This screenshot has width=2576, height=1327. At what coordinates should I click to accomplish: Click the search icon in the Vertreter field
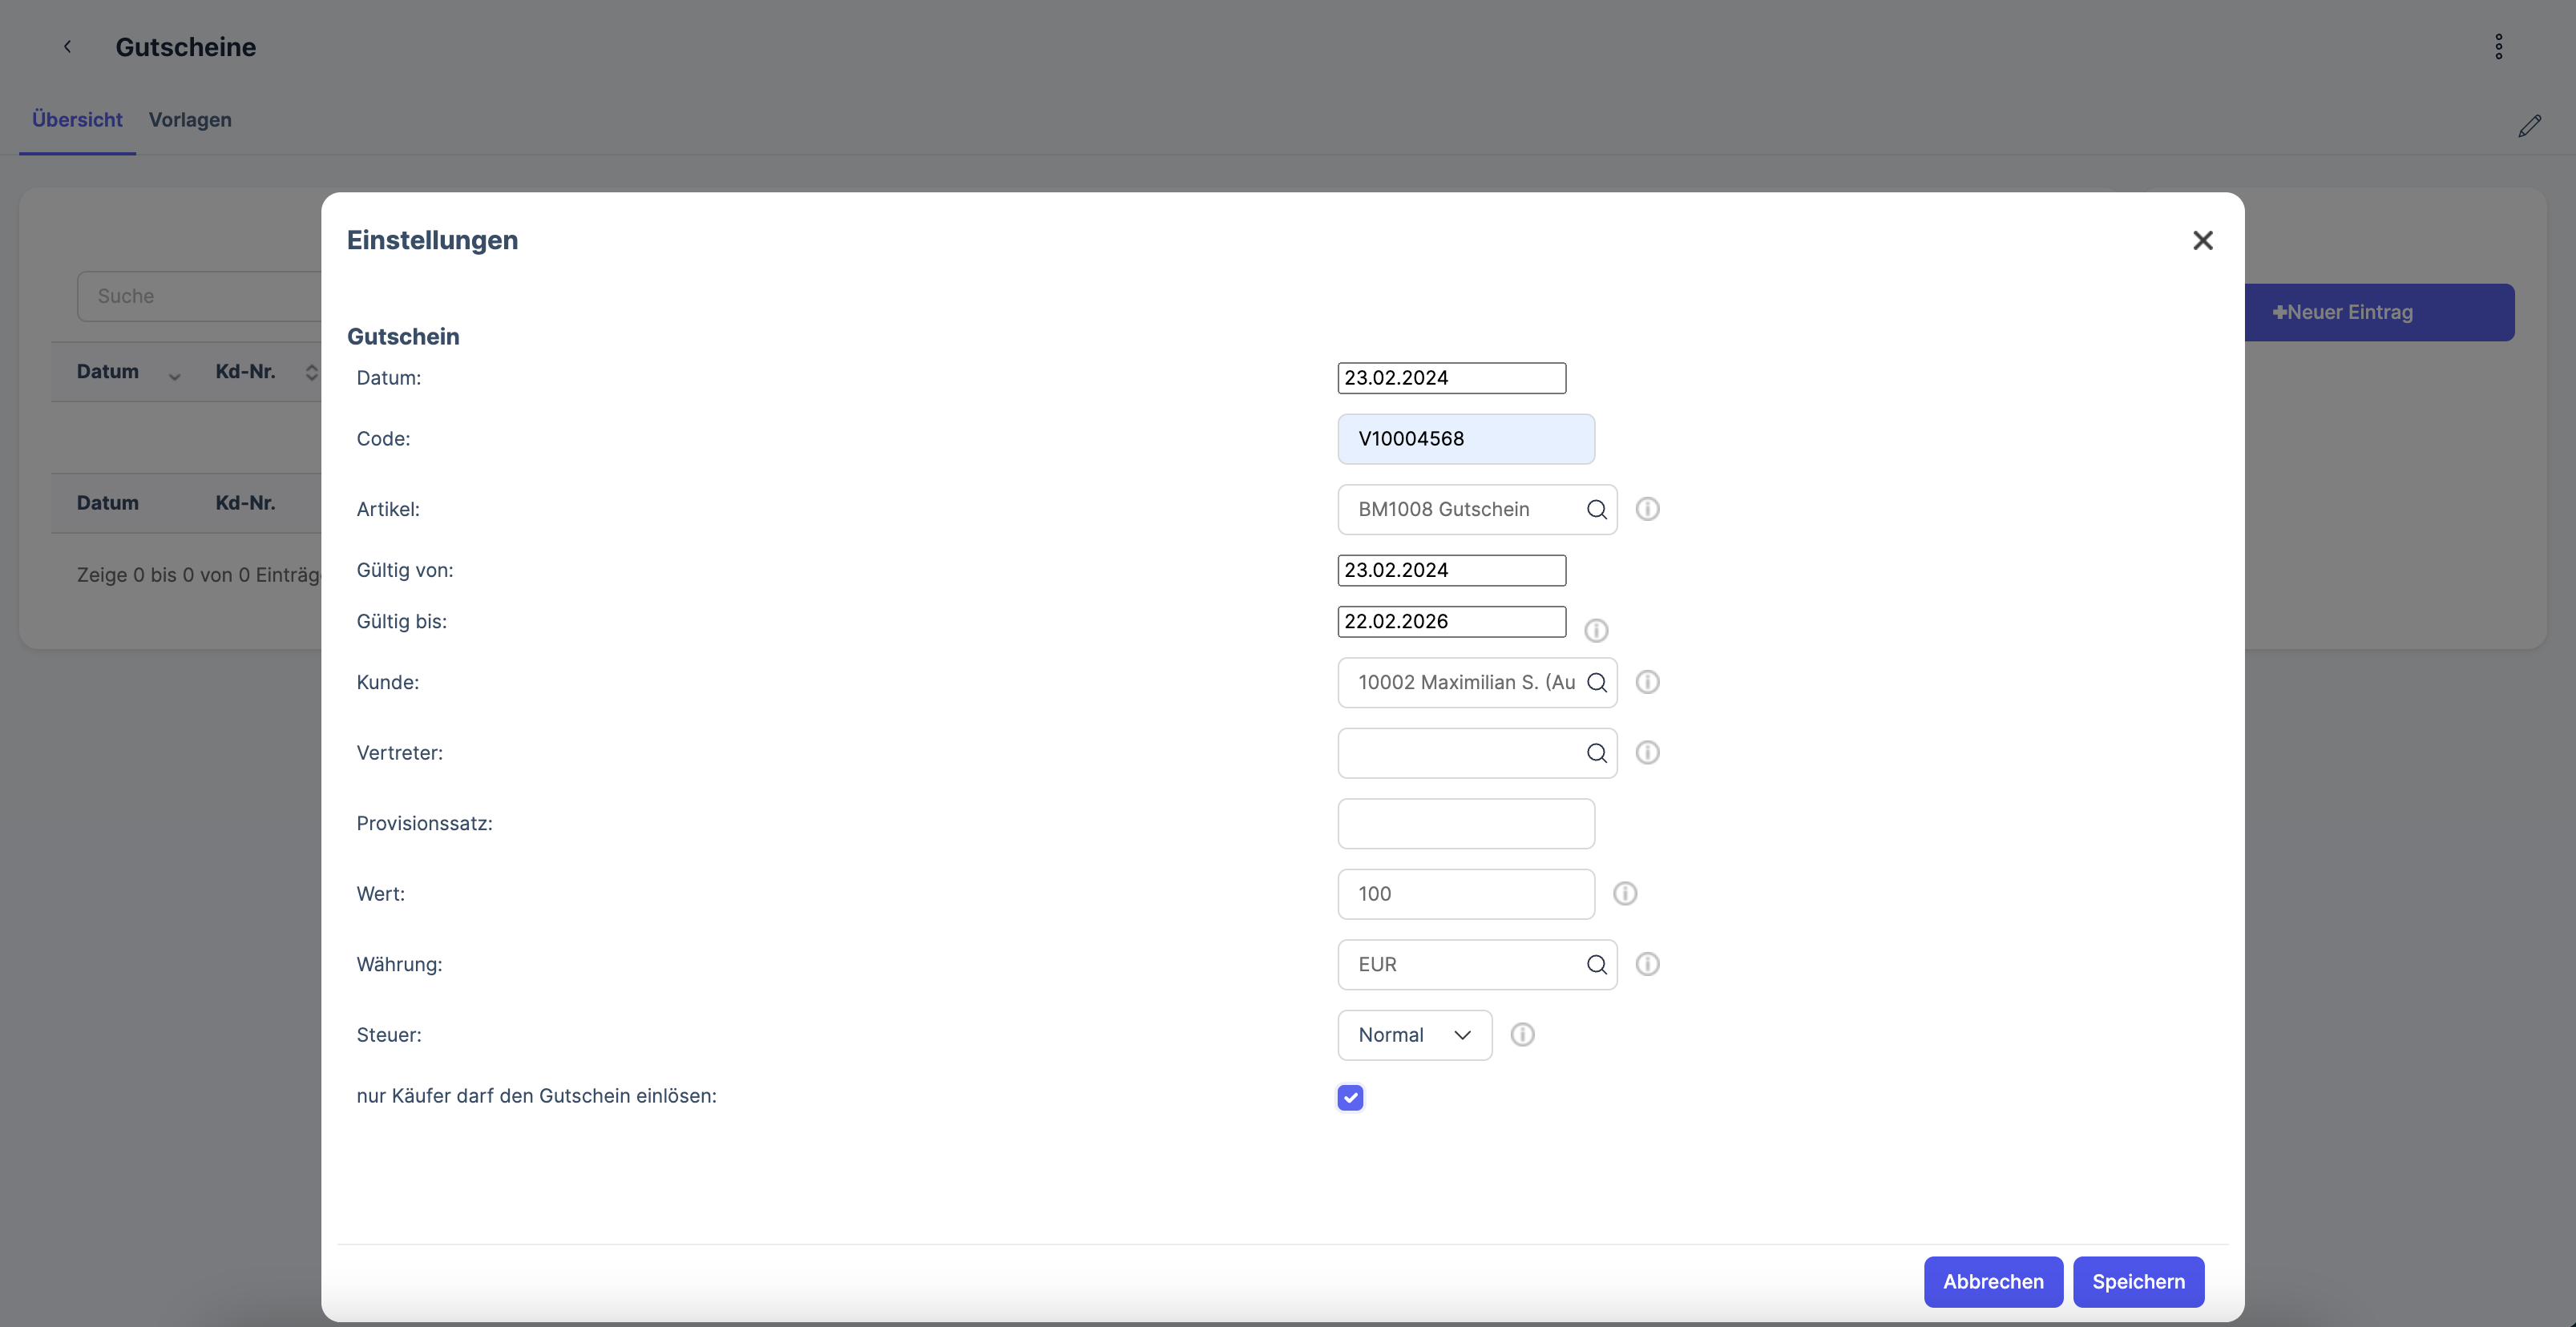coord(1596,753)
